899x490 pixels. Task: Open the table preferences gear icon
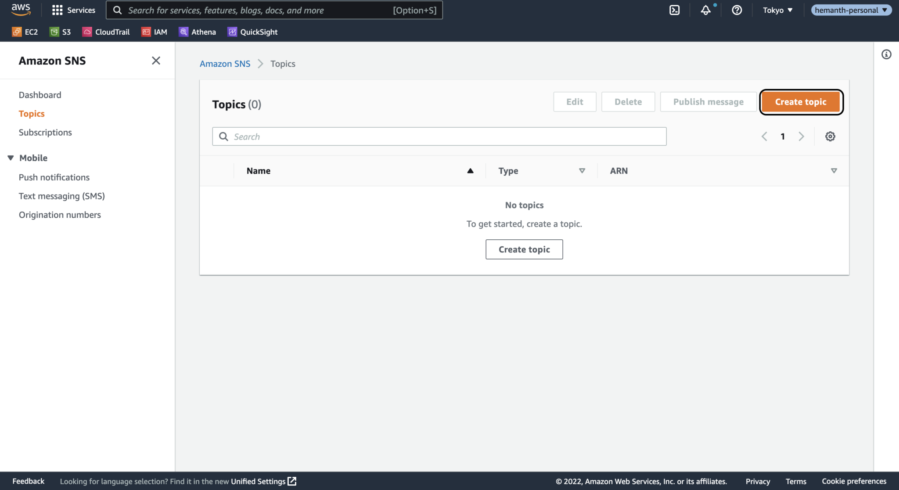tap(830, 136)
